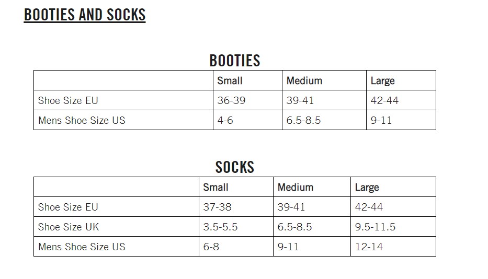Click the 3.5-5.5 UK size cell
The image size is (488, 279).
(x=220, y=227)
